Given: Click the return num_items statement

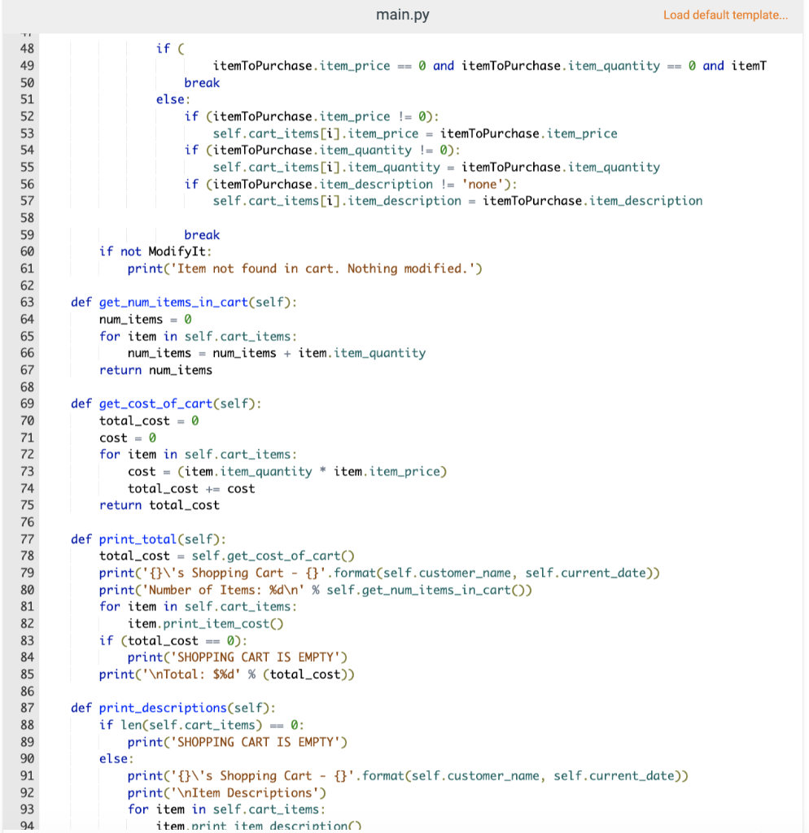Looking at the screenshot, I should coord(155,369).
